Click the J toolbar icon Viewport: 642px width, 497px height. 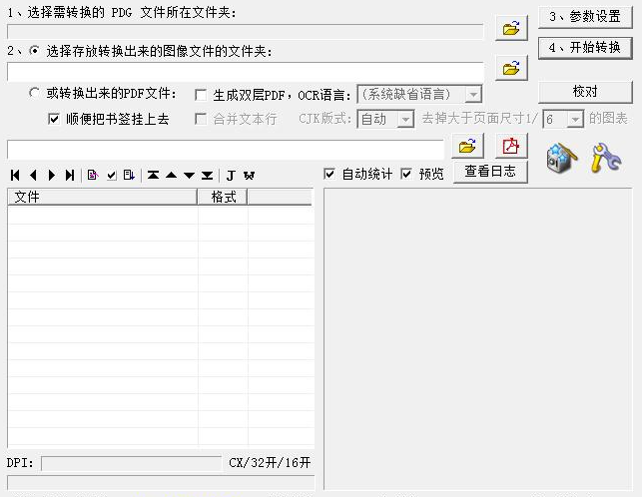[231, 176]
